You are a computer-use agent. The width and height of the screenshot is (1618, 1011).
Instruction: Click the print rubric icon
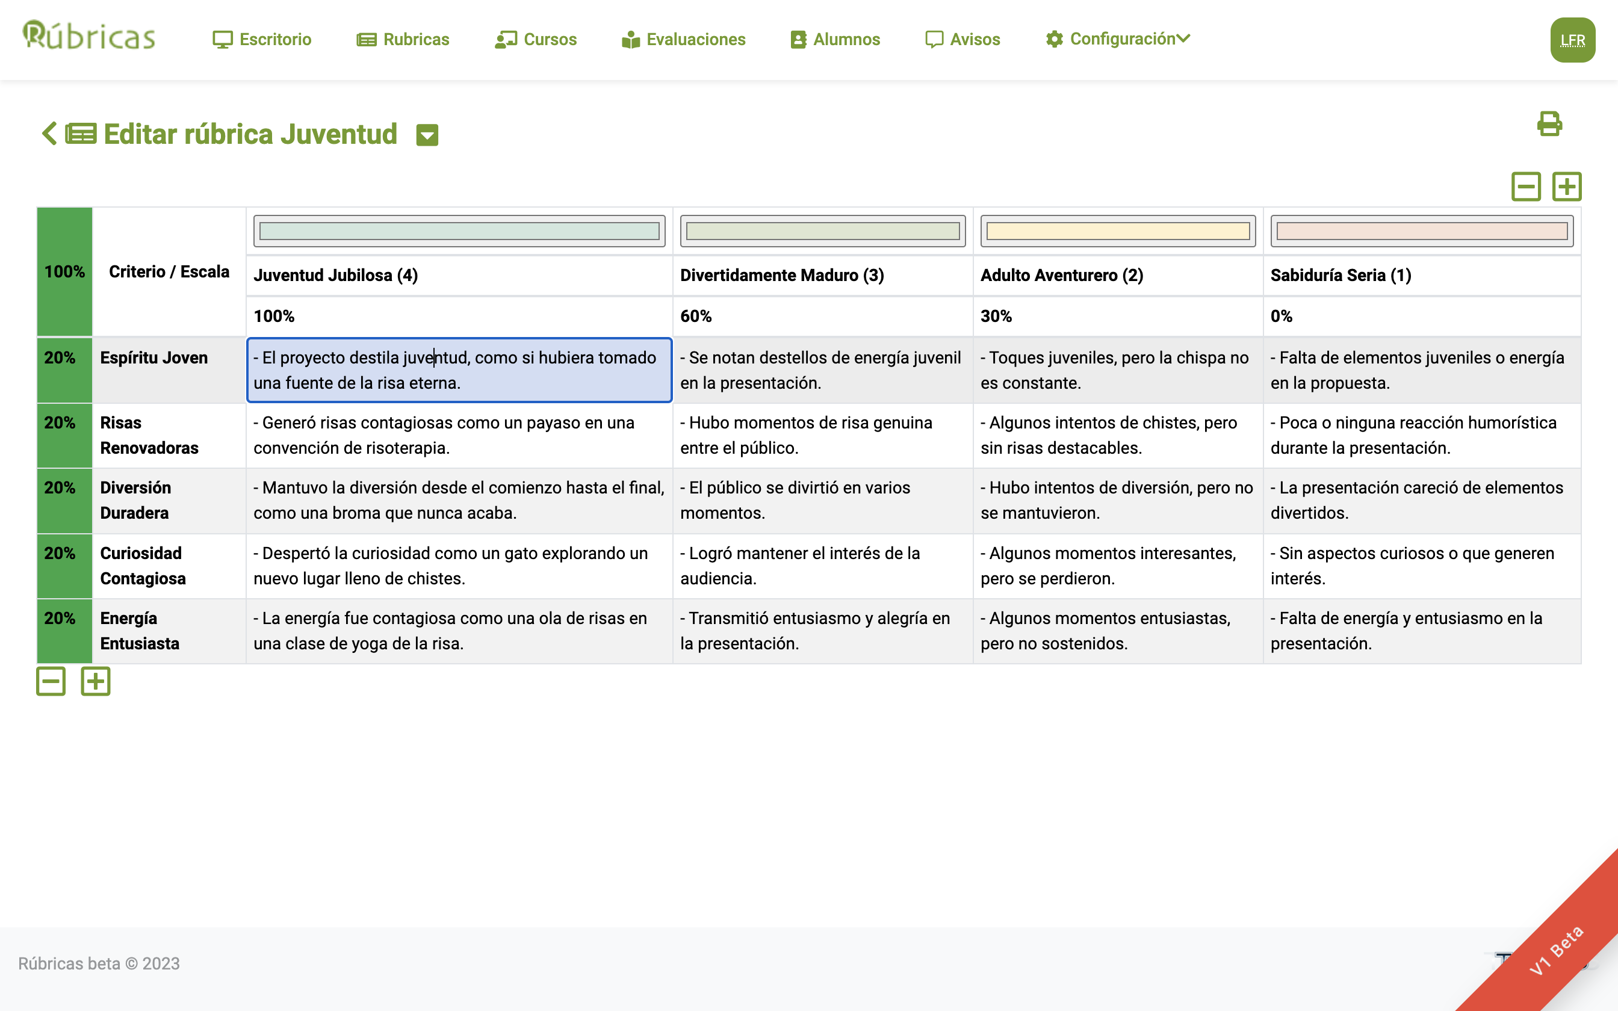point(1548,124)
